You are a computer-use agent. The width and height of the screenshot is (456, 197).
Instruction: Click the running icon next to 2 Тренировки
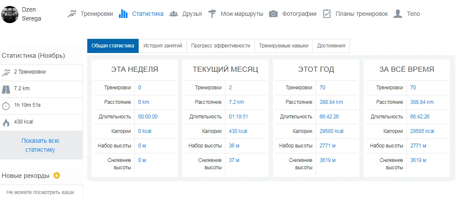pyautogui.click(x=6, y=72)
